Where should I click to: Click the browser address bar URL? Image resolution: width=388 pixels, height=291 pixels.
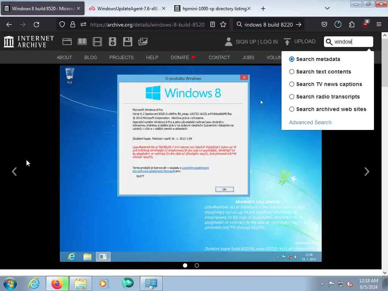click(x=147, y=25)
